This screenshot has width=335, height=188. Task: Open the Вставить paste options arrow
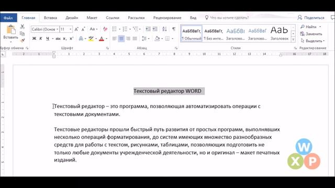click(10, 42)
